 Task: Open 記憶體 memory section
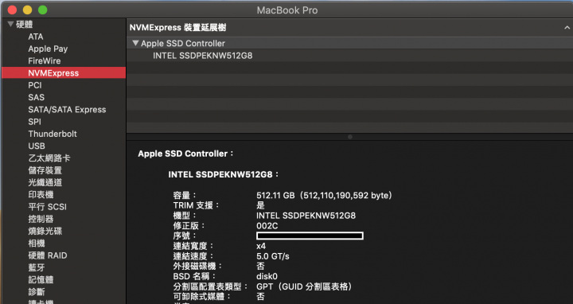tap(41, 279)
